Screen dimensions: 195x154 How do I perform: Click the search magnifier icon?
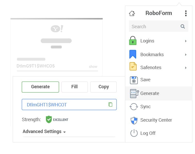[183, 26]
